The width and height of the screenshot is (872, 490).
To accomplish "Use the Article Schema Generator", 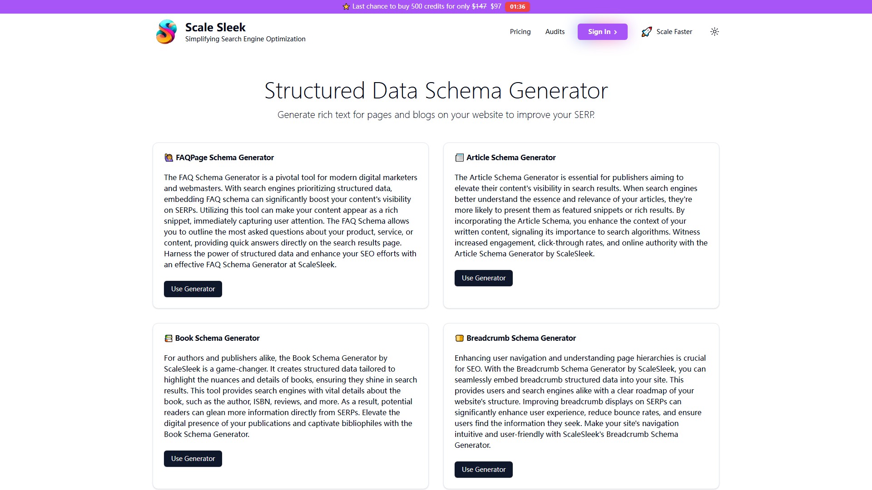I will (483, 278).
